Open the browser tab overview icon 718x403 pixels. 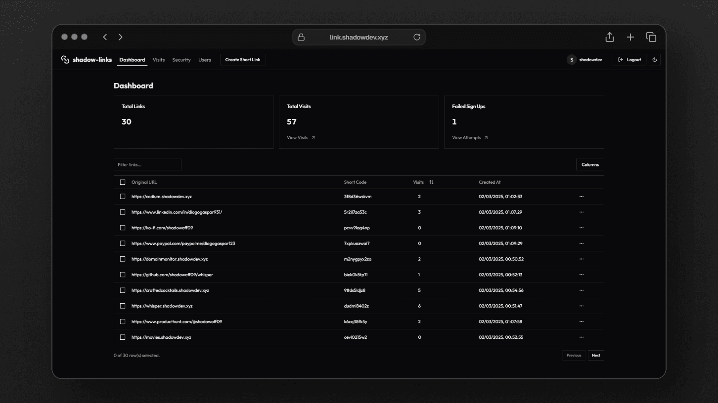pyautogui.click(x=651, y=37)
